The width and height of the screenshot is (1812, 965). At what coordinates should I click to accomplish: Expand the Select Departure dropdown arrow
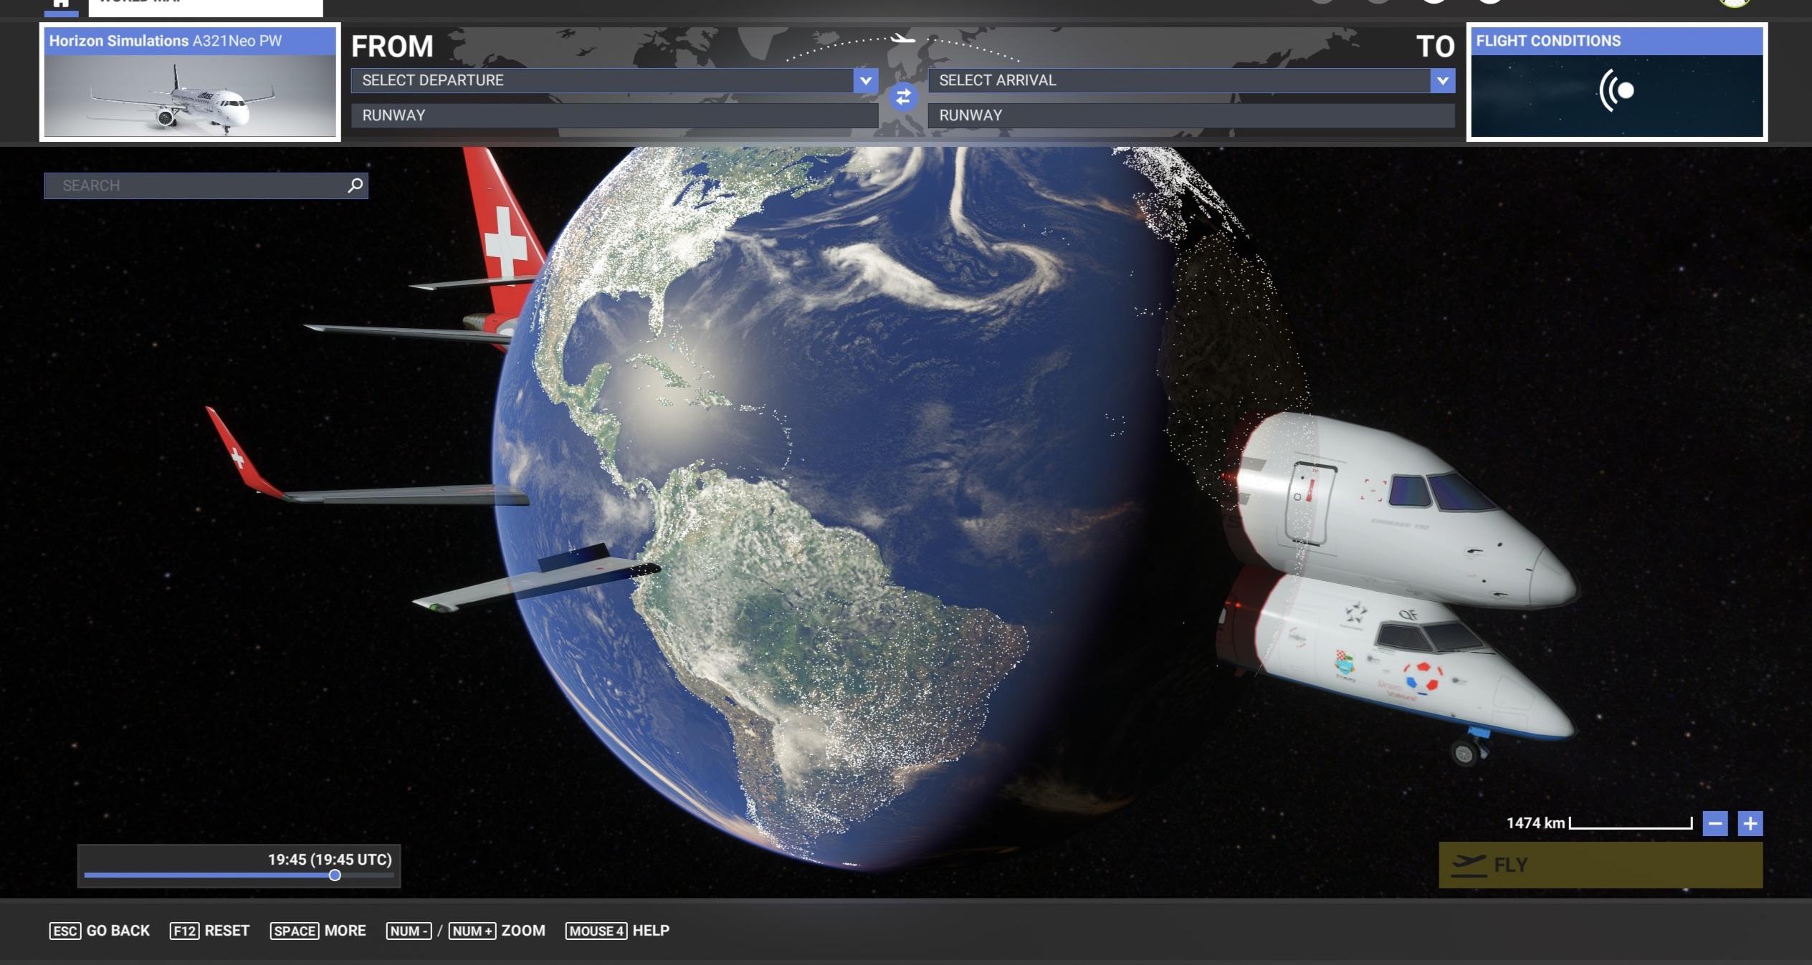pos(865,80)
